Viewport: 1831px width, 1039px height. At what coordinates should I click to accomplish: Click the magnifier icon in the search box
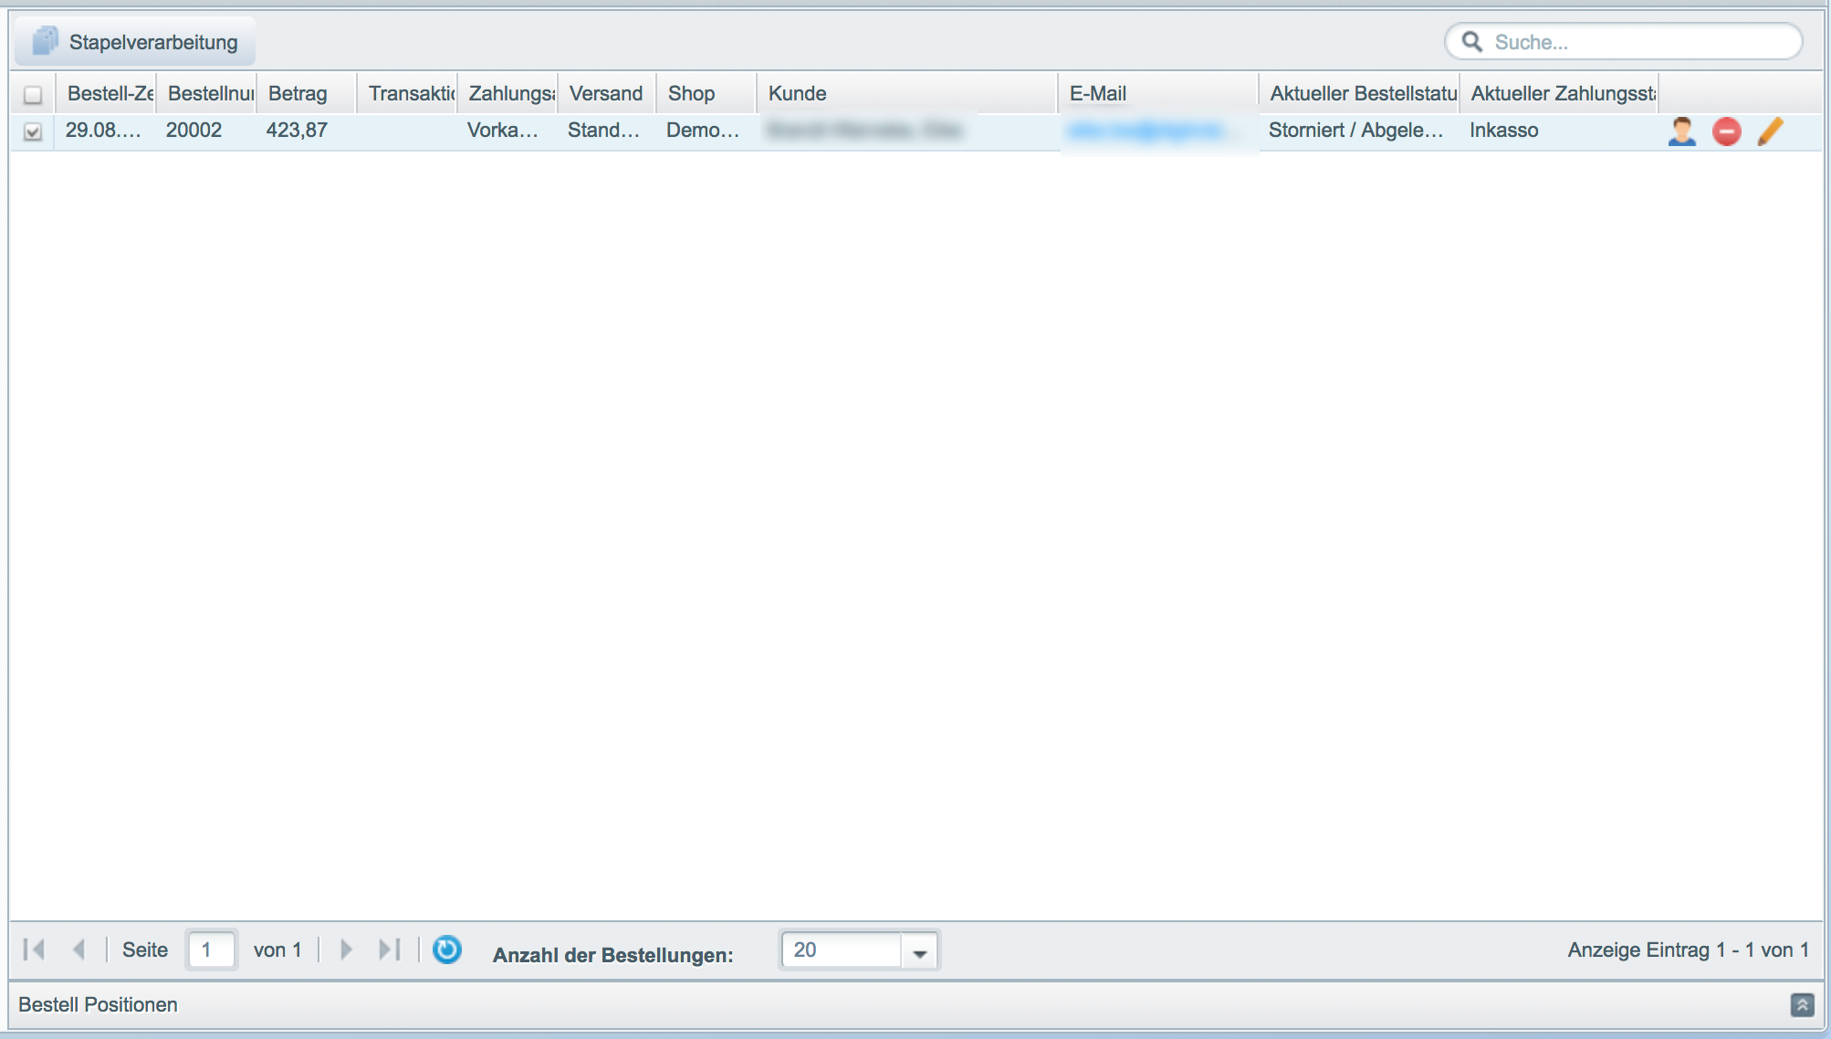point(1471,41)
